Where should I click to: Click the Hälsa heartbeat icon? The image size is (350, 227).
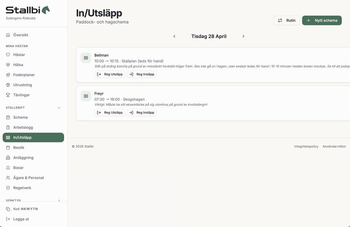[8, 65]
